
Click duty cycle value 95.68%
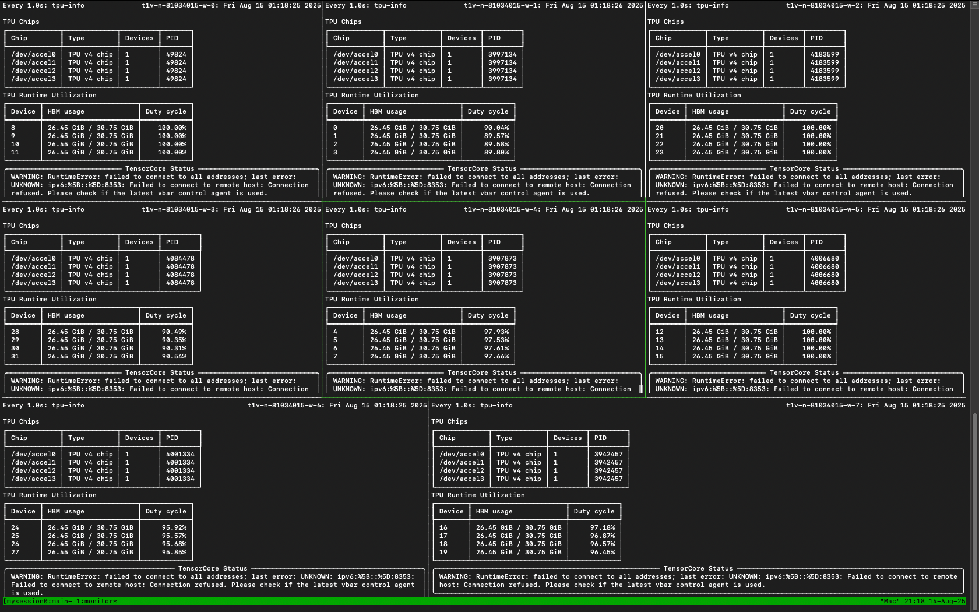pyautogui.click(x=174, y=544)
